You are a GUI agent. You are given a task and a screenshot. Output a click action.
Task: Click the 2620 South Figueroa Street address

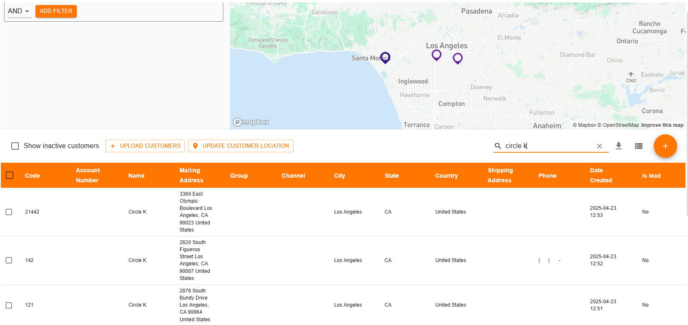tap(195, 260)
